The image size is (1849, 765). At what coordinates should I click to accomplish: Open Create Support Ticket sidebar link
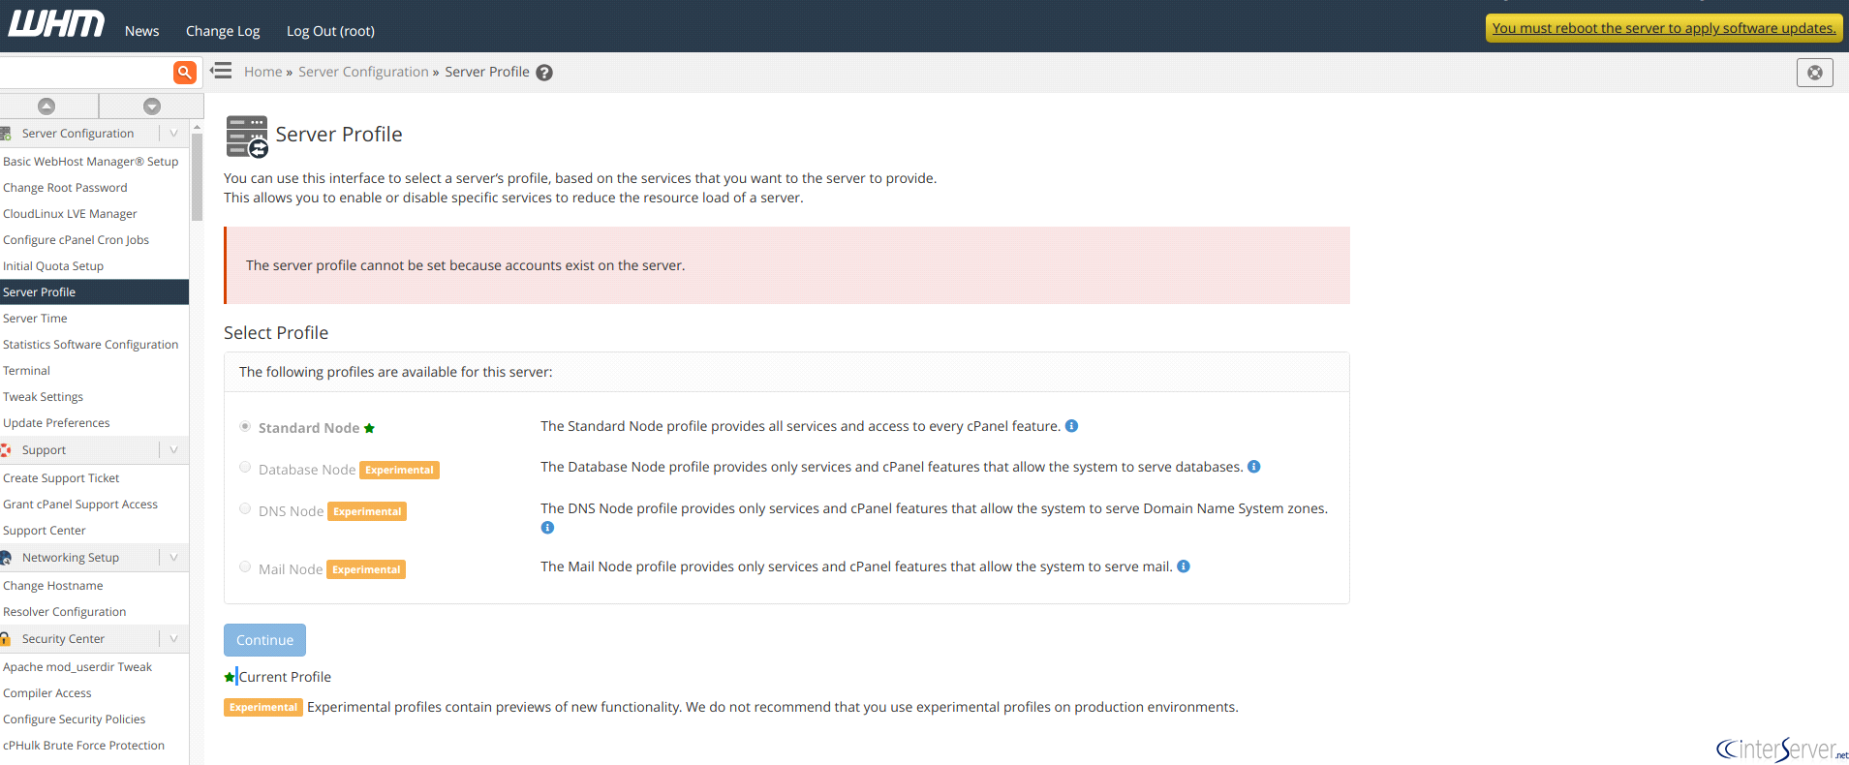(x=61, y=478)
